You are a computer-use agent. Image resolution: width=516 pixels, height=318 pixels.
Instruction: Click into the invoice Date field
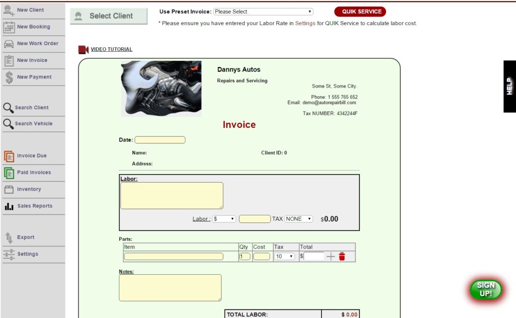coord(160,140)
